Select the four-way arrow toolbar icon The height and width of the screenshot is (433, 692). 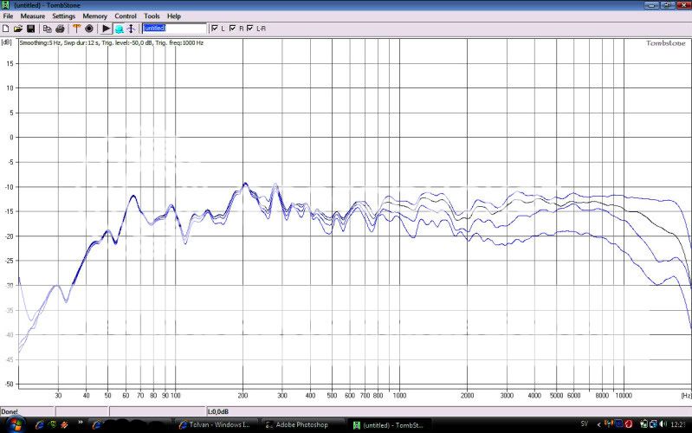(x=131, y=29)
